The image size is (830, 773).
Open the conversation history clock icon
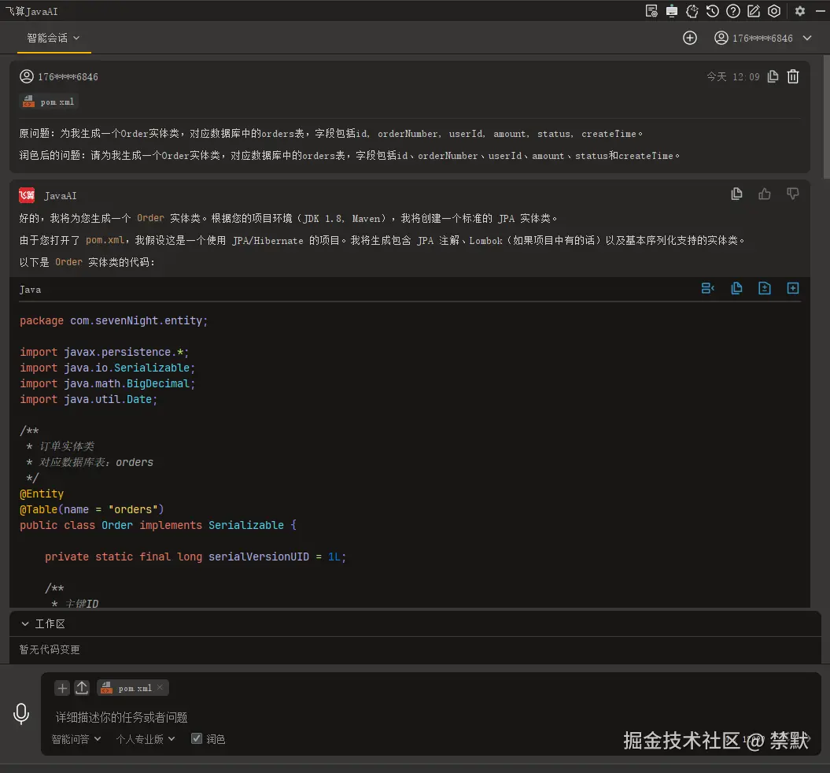[713, 11]
